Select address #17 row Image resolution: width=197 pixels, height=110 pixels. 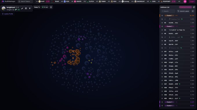pos(178,52)
